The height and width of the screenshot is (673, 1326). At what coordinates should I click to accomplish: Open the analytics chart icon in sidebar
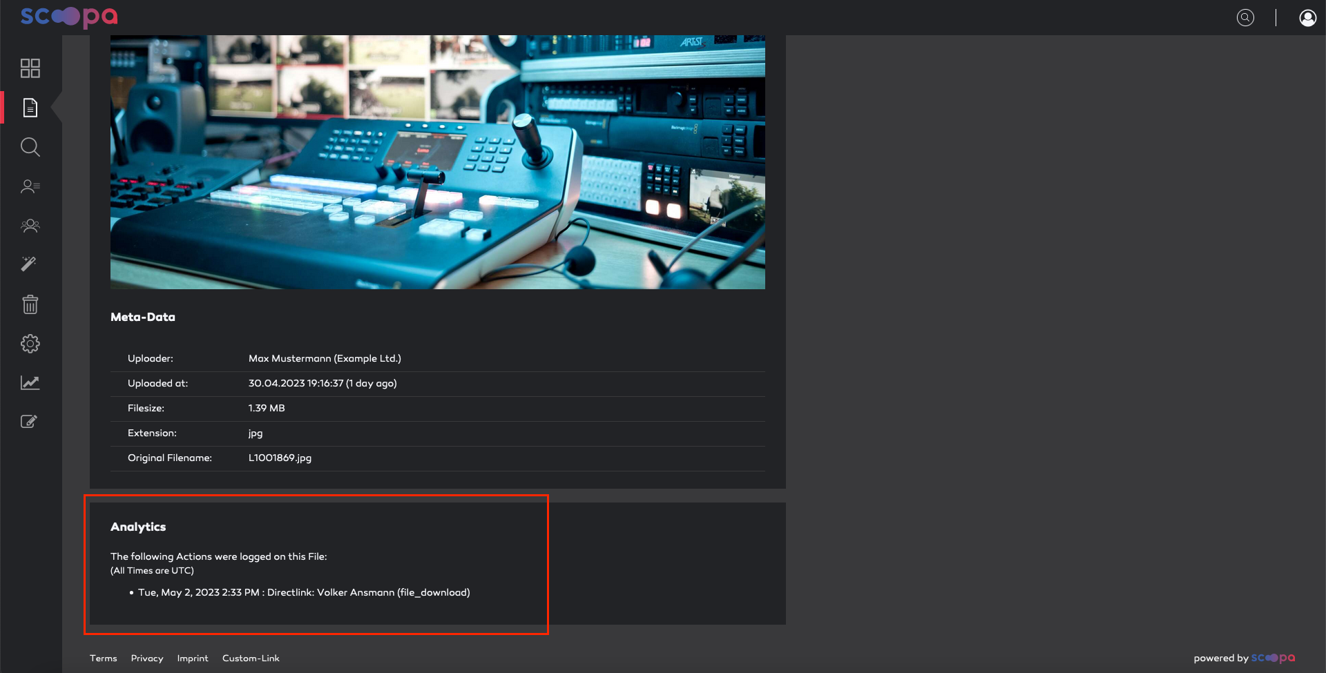point(30,382)
